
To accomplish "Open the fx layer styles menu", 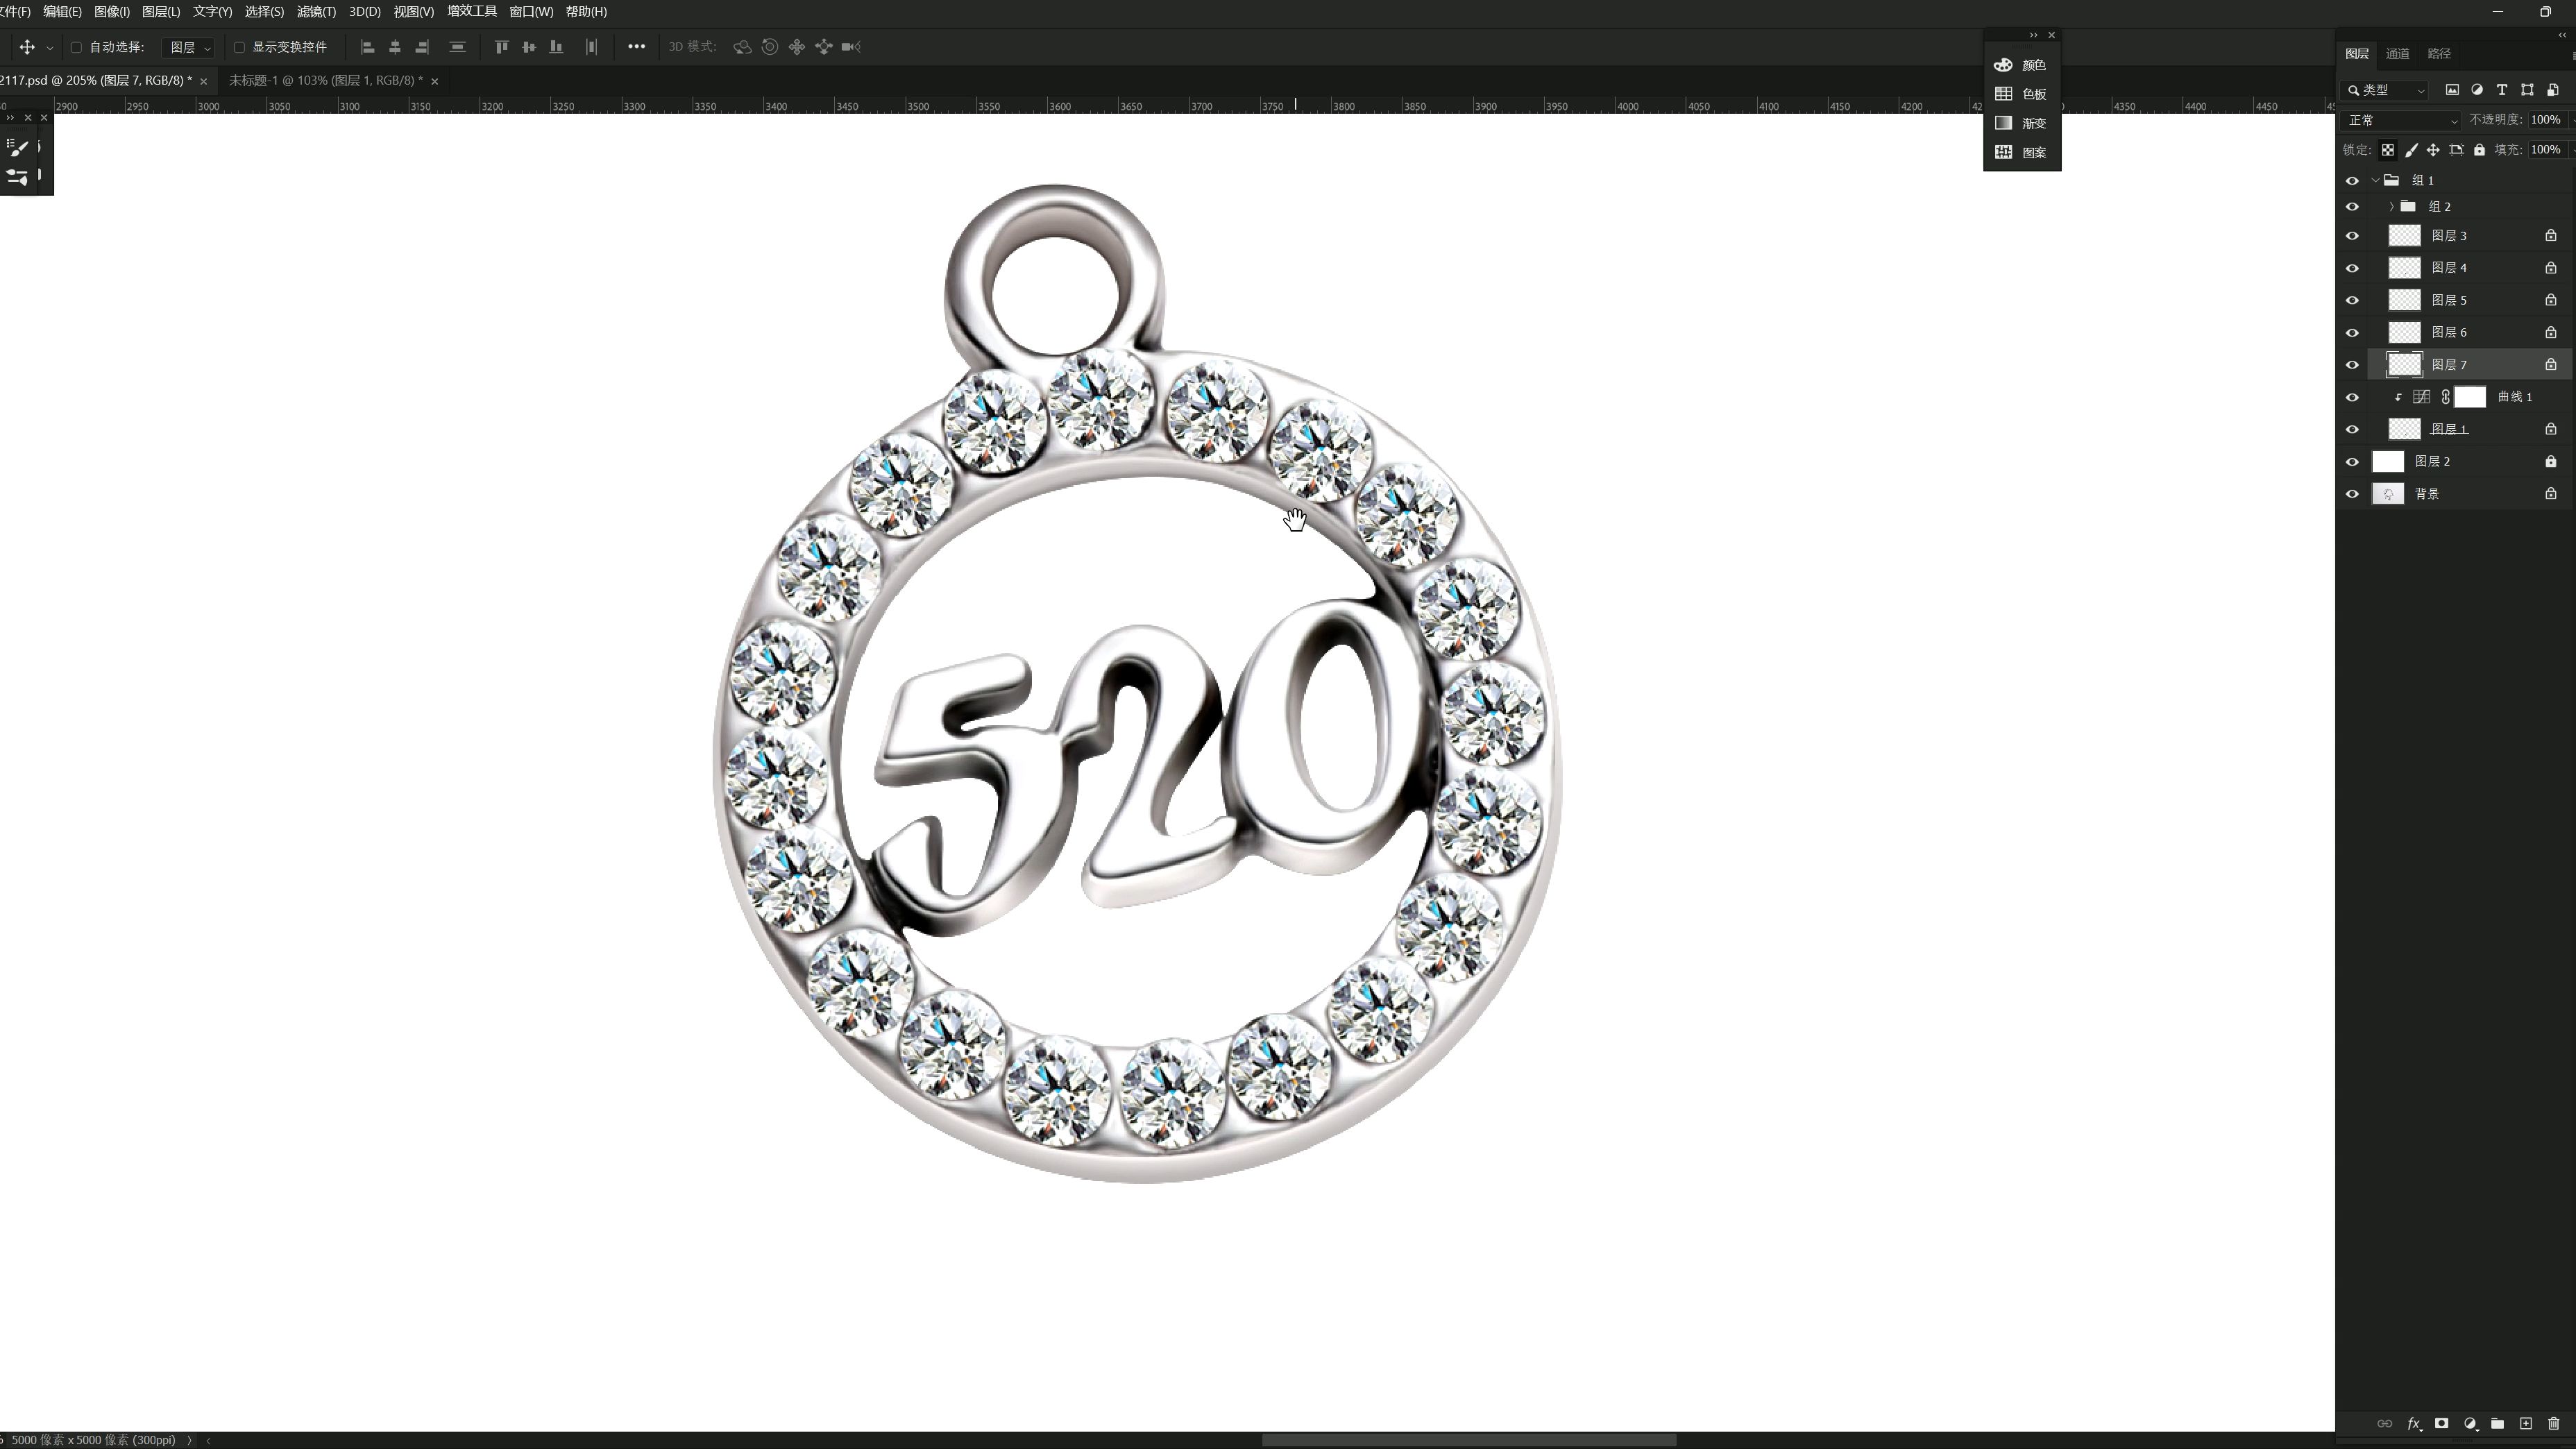I will coord(2413,1423).
